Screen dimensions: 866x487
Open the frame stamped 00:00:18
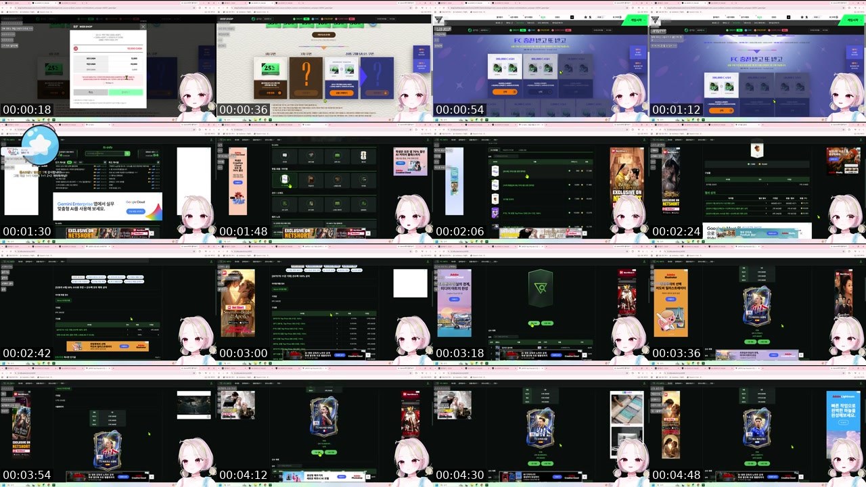click(x=108, y=61)
